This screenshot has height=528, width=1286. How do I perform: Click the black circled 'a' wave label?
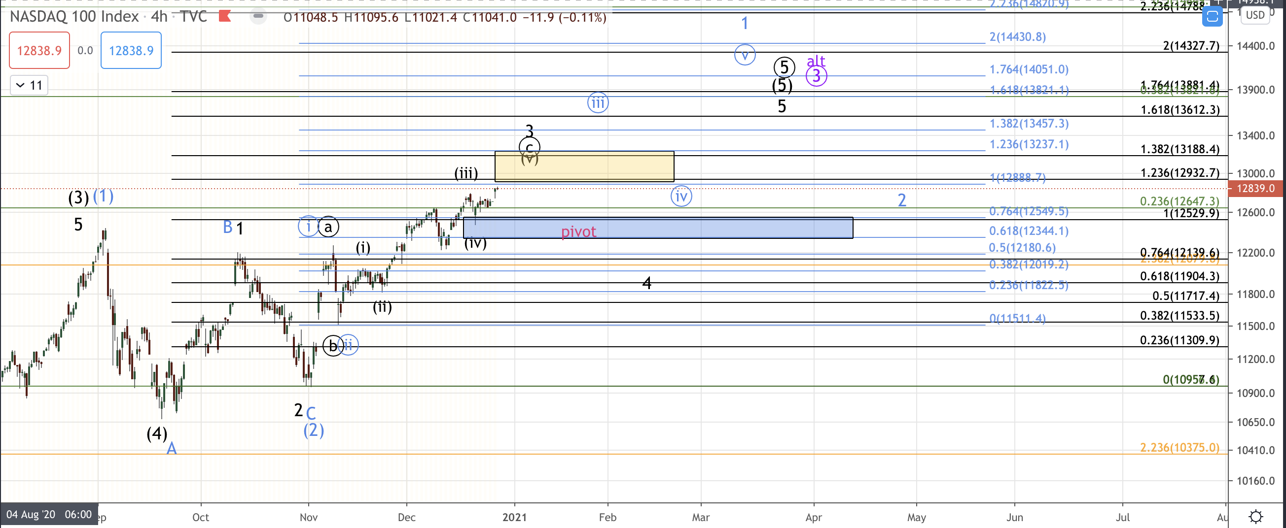click(x=328, y=228)
